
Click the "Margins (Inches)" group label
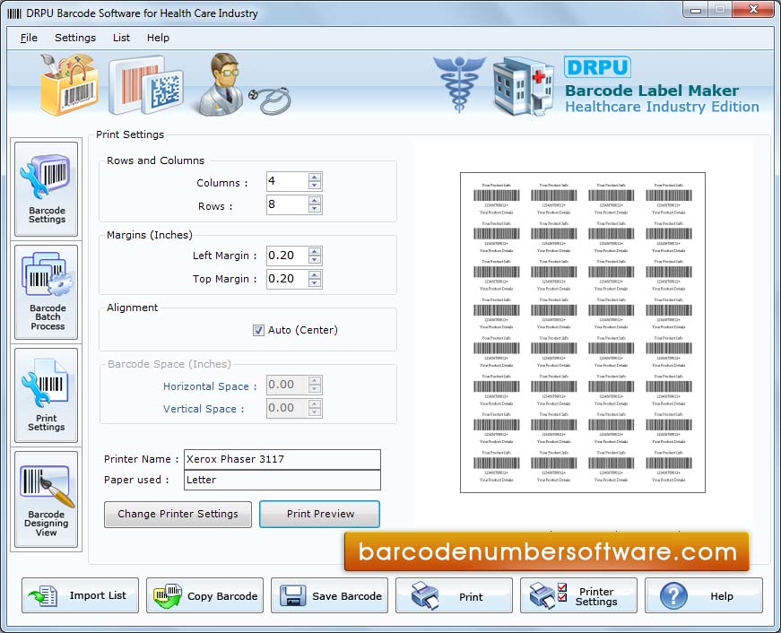(150, 235)
